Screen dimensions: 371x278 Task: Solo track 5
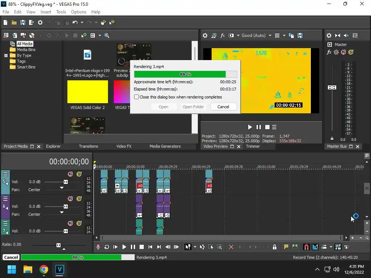coord(79,174)
